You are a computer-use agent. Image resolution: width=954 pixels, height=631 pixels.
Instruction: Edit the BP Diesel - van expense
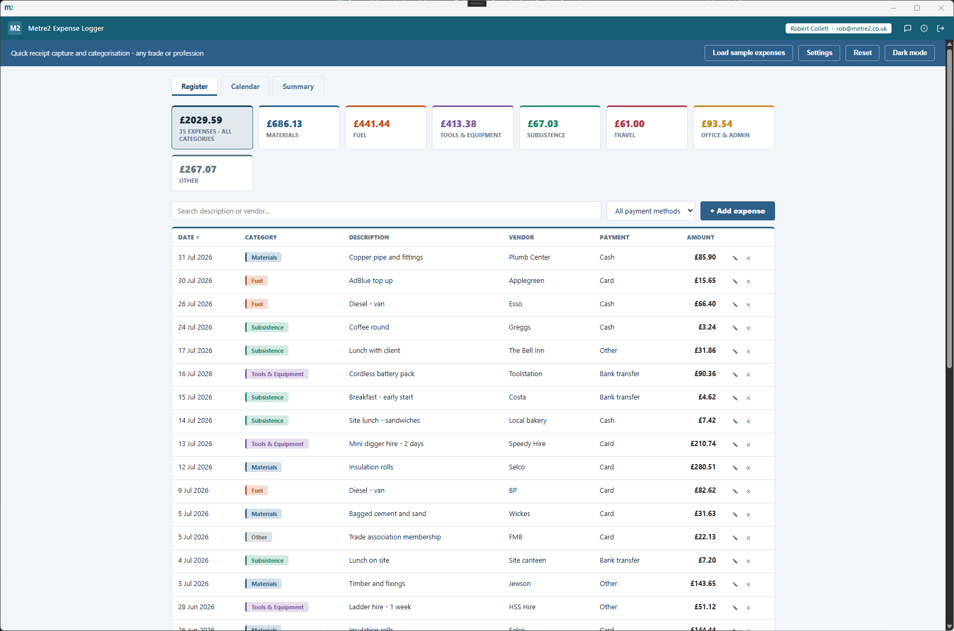pyautogui.click(x=735, y=491)
